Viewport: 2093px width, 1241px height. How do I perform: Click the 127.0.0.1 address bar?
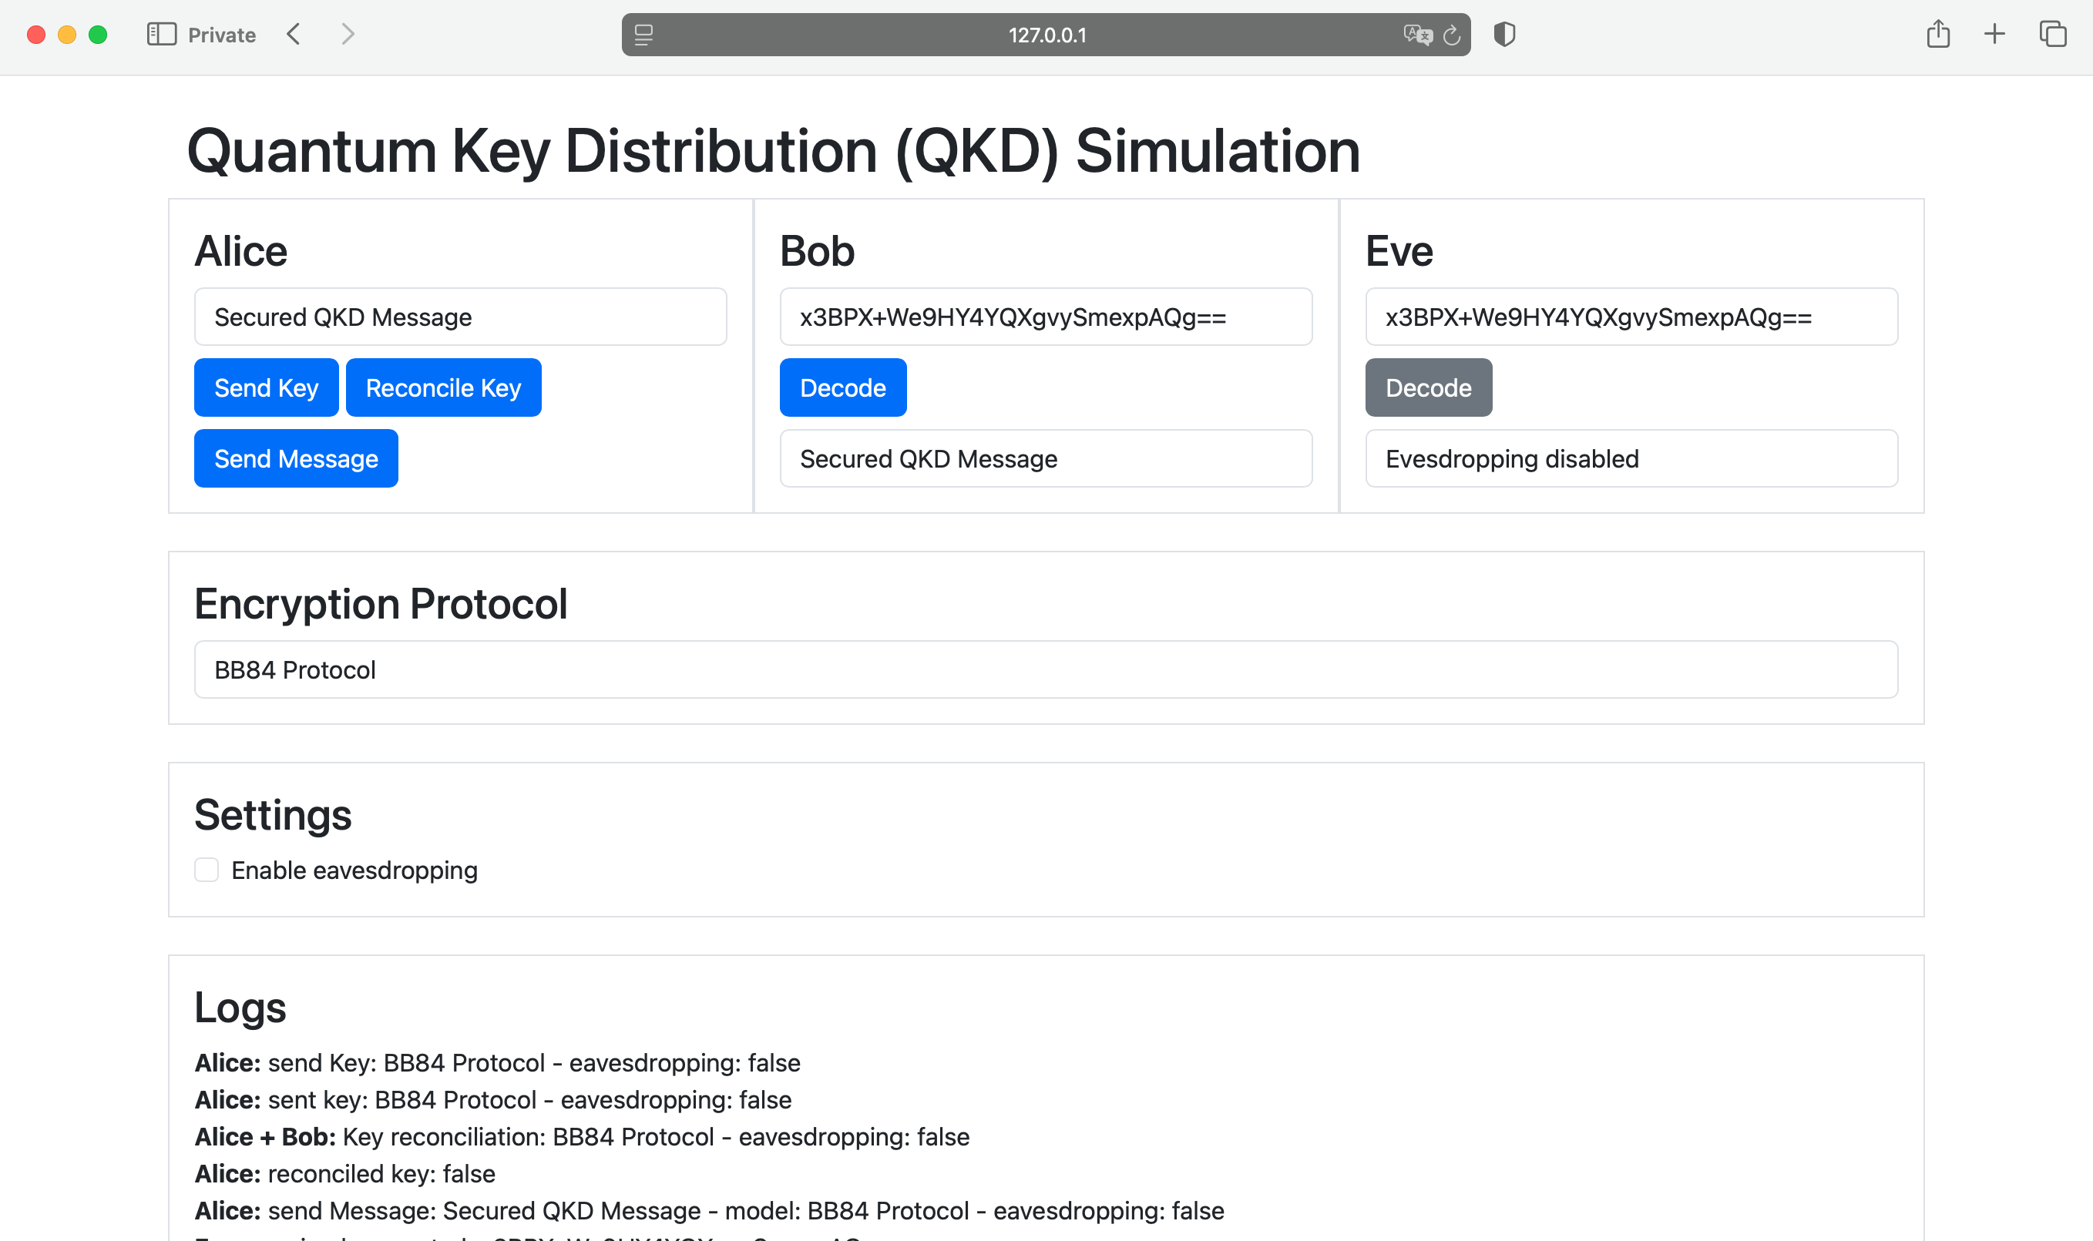click(x=1046, y=35)
